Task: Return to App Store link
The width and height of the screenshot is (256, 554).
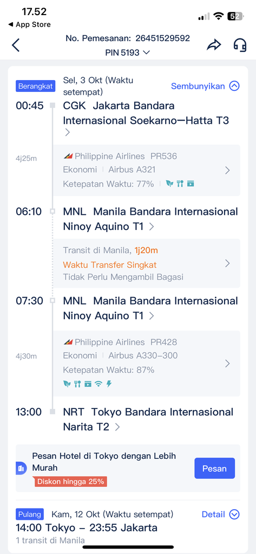Action: tap(29, 24)
